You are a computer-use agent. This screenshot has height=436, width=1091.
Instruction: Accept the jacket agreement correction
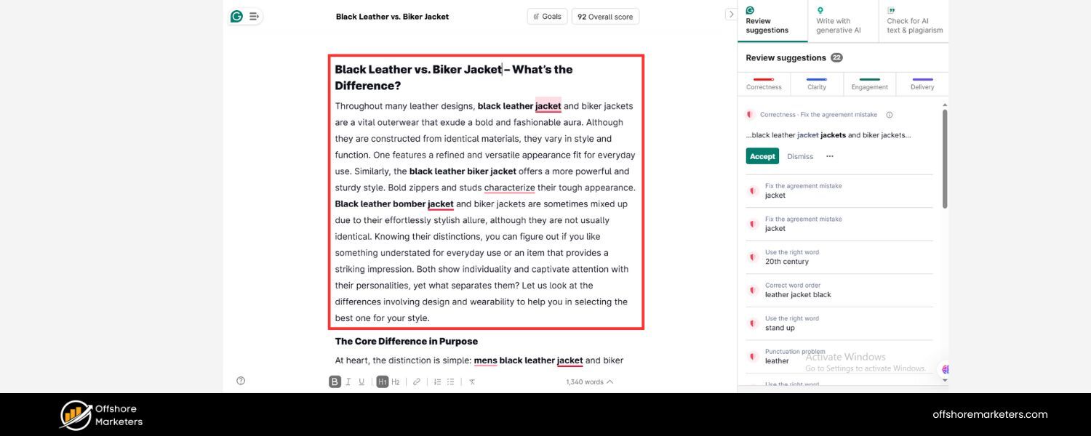click(762, 156)
